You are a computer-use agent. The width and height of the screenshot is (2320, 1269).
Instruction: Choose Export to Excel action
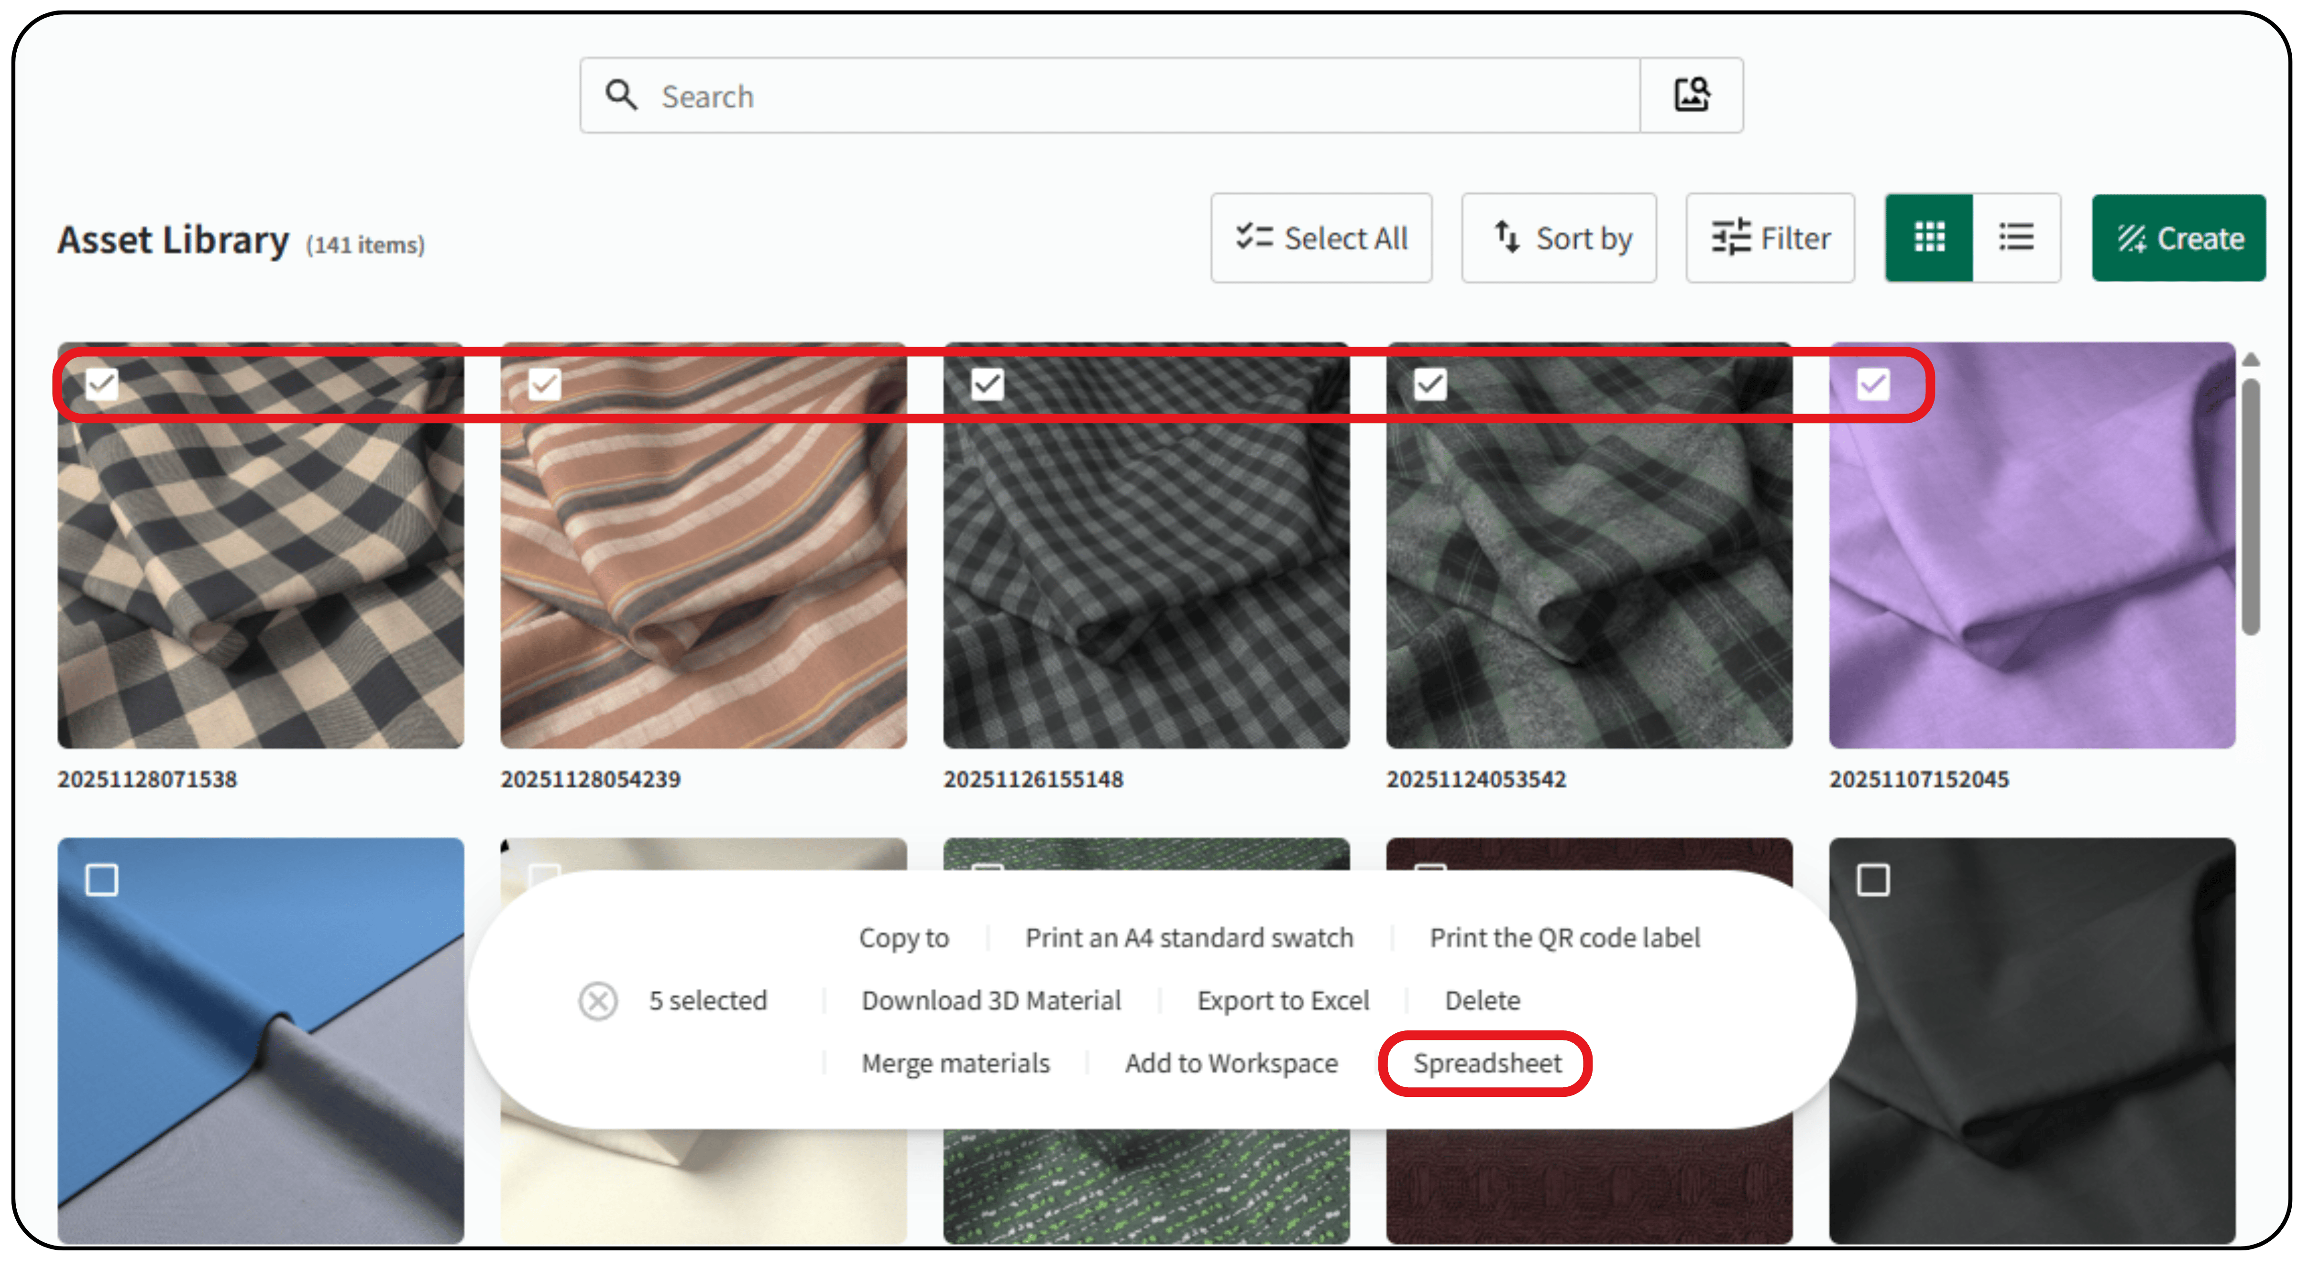pos(1283,1001)
